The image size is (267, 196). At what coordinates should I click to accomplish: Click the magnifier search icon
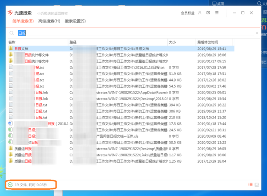(x=12, y=33)
